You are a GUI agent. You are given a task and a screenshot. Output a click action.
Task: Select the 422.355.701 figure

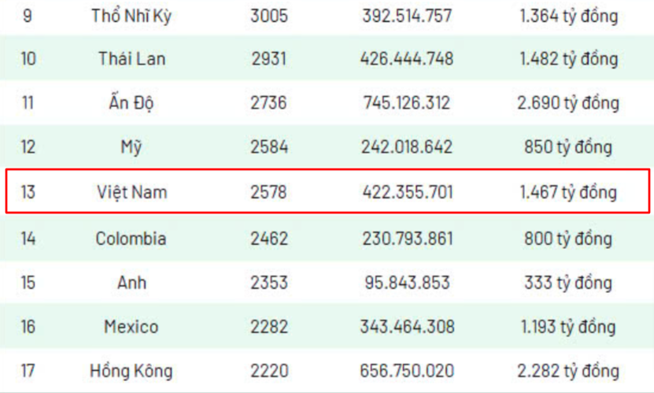(408, 192)
